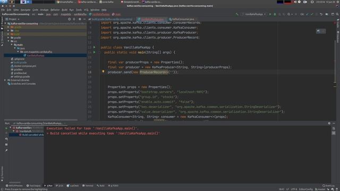The height and width of the screenshot is (191, 340).
Task: Open Search Everywhere with the magnifier icon
Action: (337, 14)
